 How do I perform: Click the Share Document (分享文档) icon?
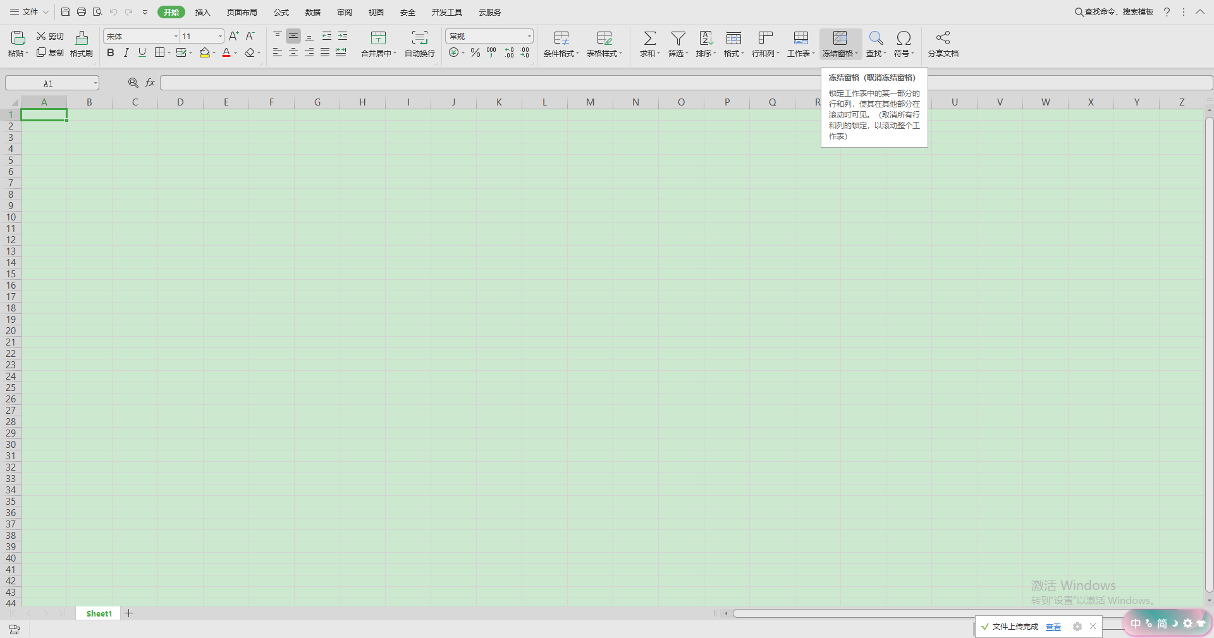pyautogui.click(x=943, y=38)
